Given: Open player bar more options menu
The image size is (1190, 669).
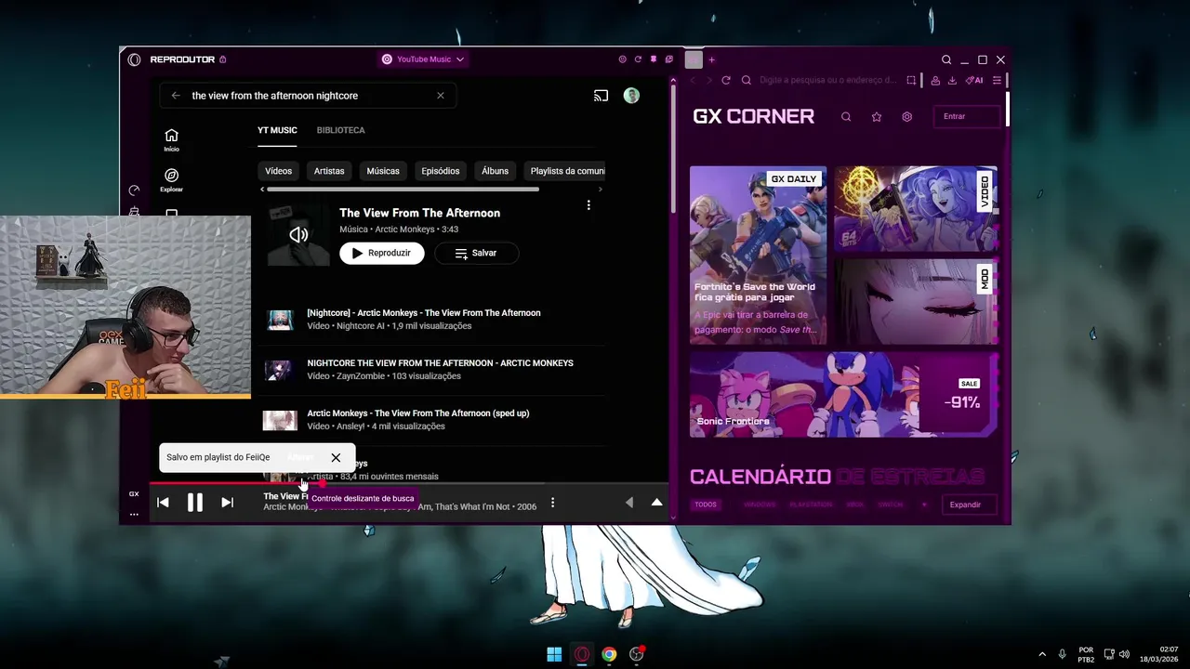Looking at the screenshot, I should coord(552,503).
